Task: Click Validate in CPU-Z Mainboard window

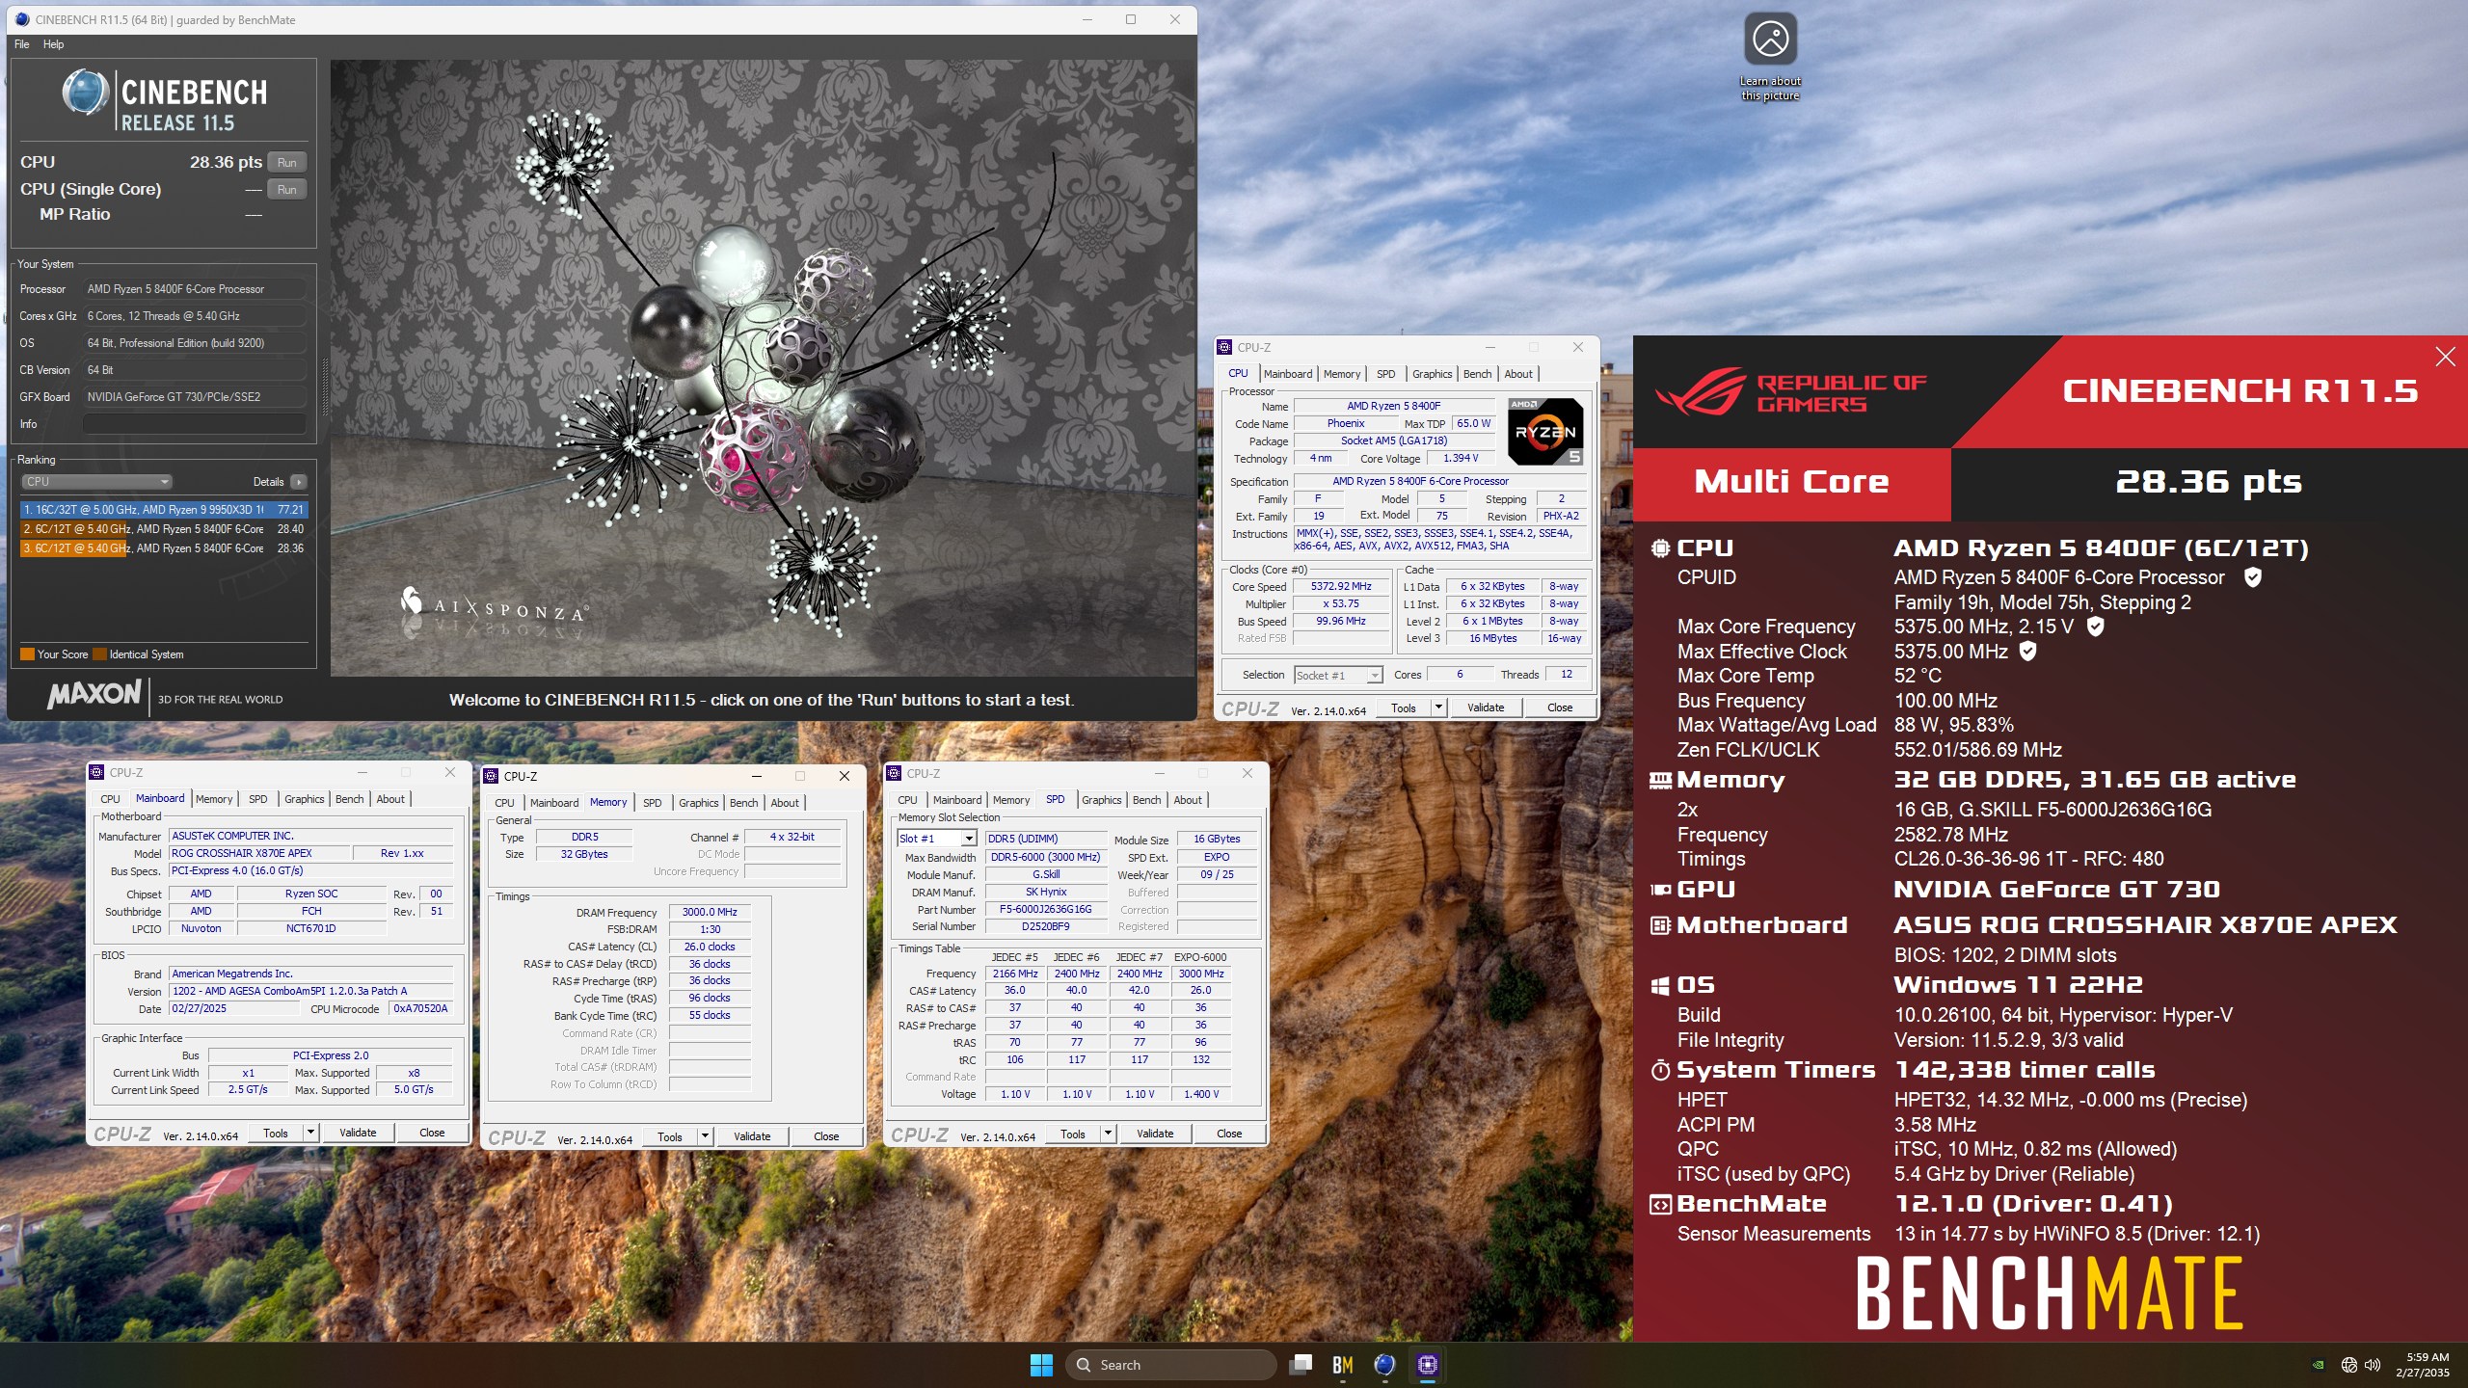Action: coord(358,1133)
